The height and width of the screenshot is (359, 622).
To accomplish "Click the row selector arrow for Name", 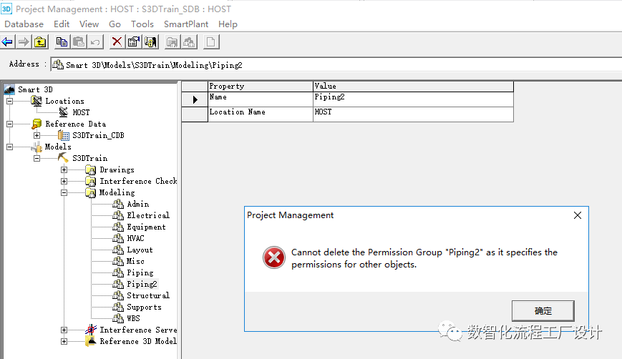I will 195,99.
